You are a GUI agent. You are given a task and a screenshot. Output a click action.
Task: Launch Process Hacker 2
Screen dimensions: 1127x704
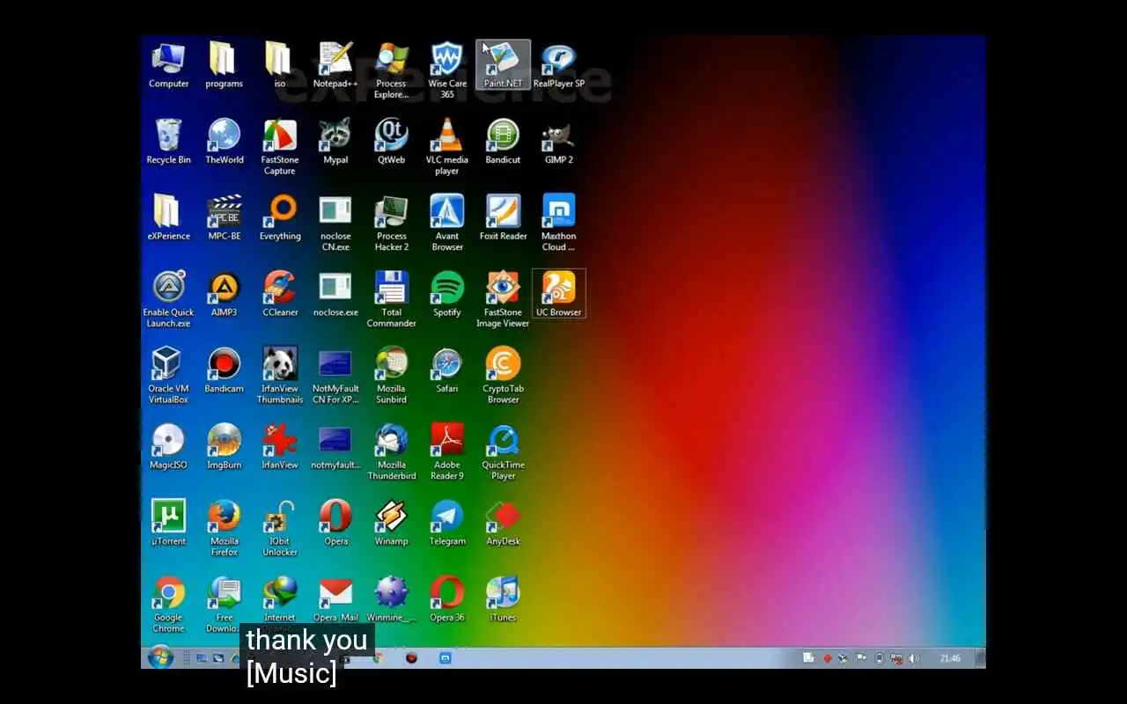coord(391,224)
